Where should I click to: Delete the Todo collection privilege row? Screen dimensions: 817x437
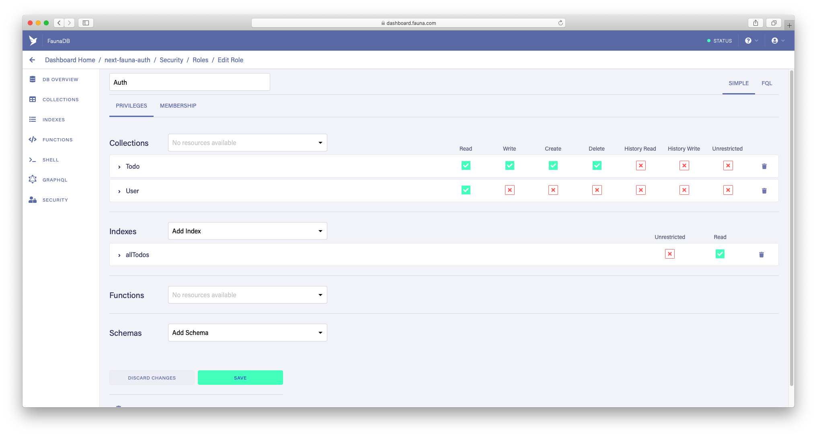(x=764, y=166)
